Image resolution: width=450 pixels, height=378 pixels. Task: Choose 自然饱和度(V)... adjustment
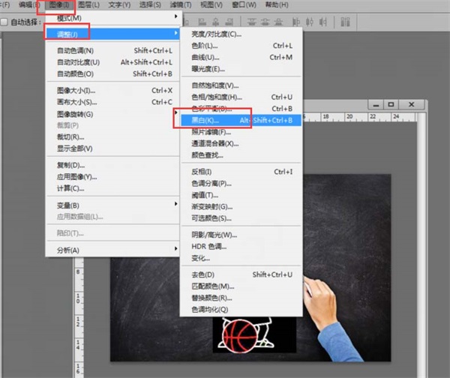[x=241, y=85]
